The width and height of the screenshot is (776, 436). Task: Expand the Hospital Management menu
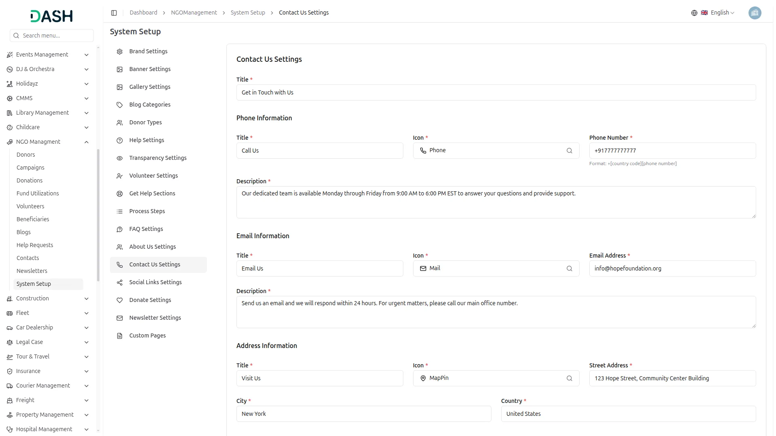tap(86, 430)
